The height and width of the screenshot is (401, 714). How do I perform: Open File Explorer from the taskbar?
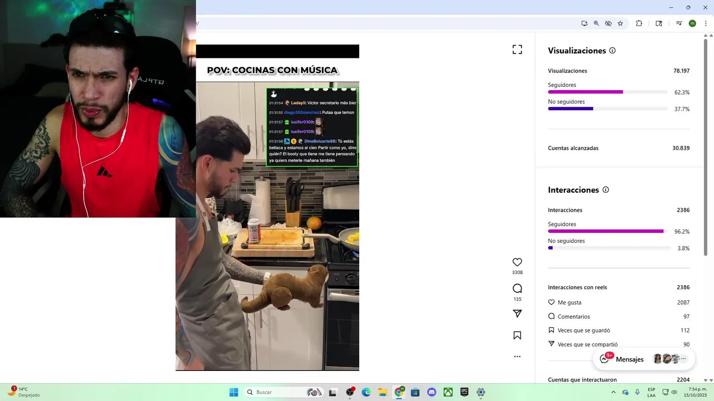tap(383, 392)
